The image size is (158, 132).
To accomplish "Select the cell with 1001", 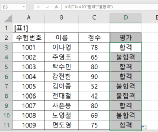I will click(x=29, y=47).
